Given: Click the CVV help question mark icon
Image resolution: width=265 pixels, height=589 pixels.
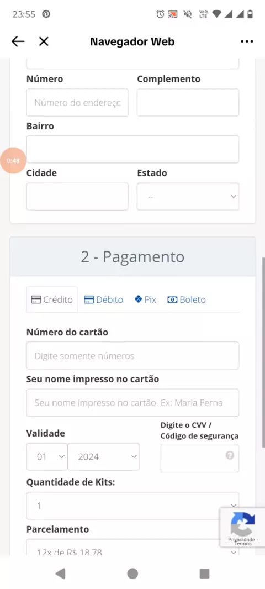Looking at the screenshot, I should pyautogui.click(x=230, y=455).
